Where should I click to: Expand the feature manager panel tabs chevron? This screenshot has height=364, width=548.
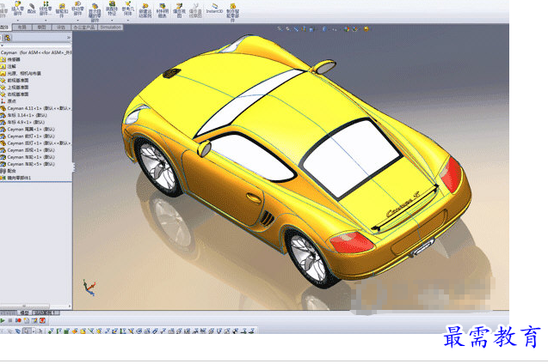pyautogui.click(x=69, y=37)
